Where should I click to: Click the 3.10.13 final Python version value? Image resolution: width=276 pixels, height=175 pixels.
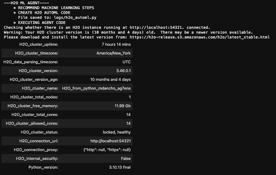tap(120, 167)
